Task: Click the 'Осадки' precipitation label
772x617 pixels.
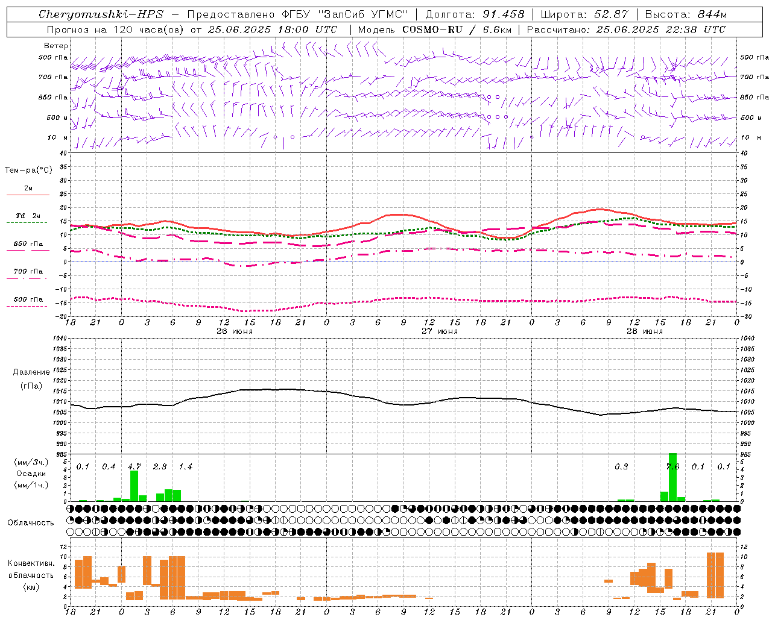Action: [31, 474]
